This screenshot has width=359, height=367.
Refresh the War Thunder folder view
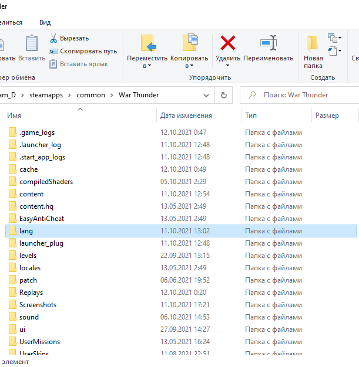(x=224, y=95)
